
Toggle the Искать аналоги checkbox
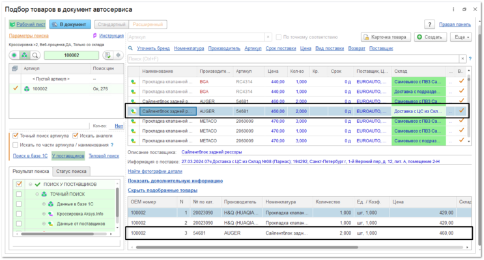[75, 136]
